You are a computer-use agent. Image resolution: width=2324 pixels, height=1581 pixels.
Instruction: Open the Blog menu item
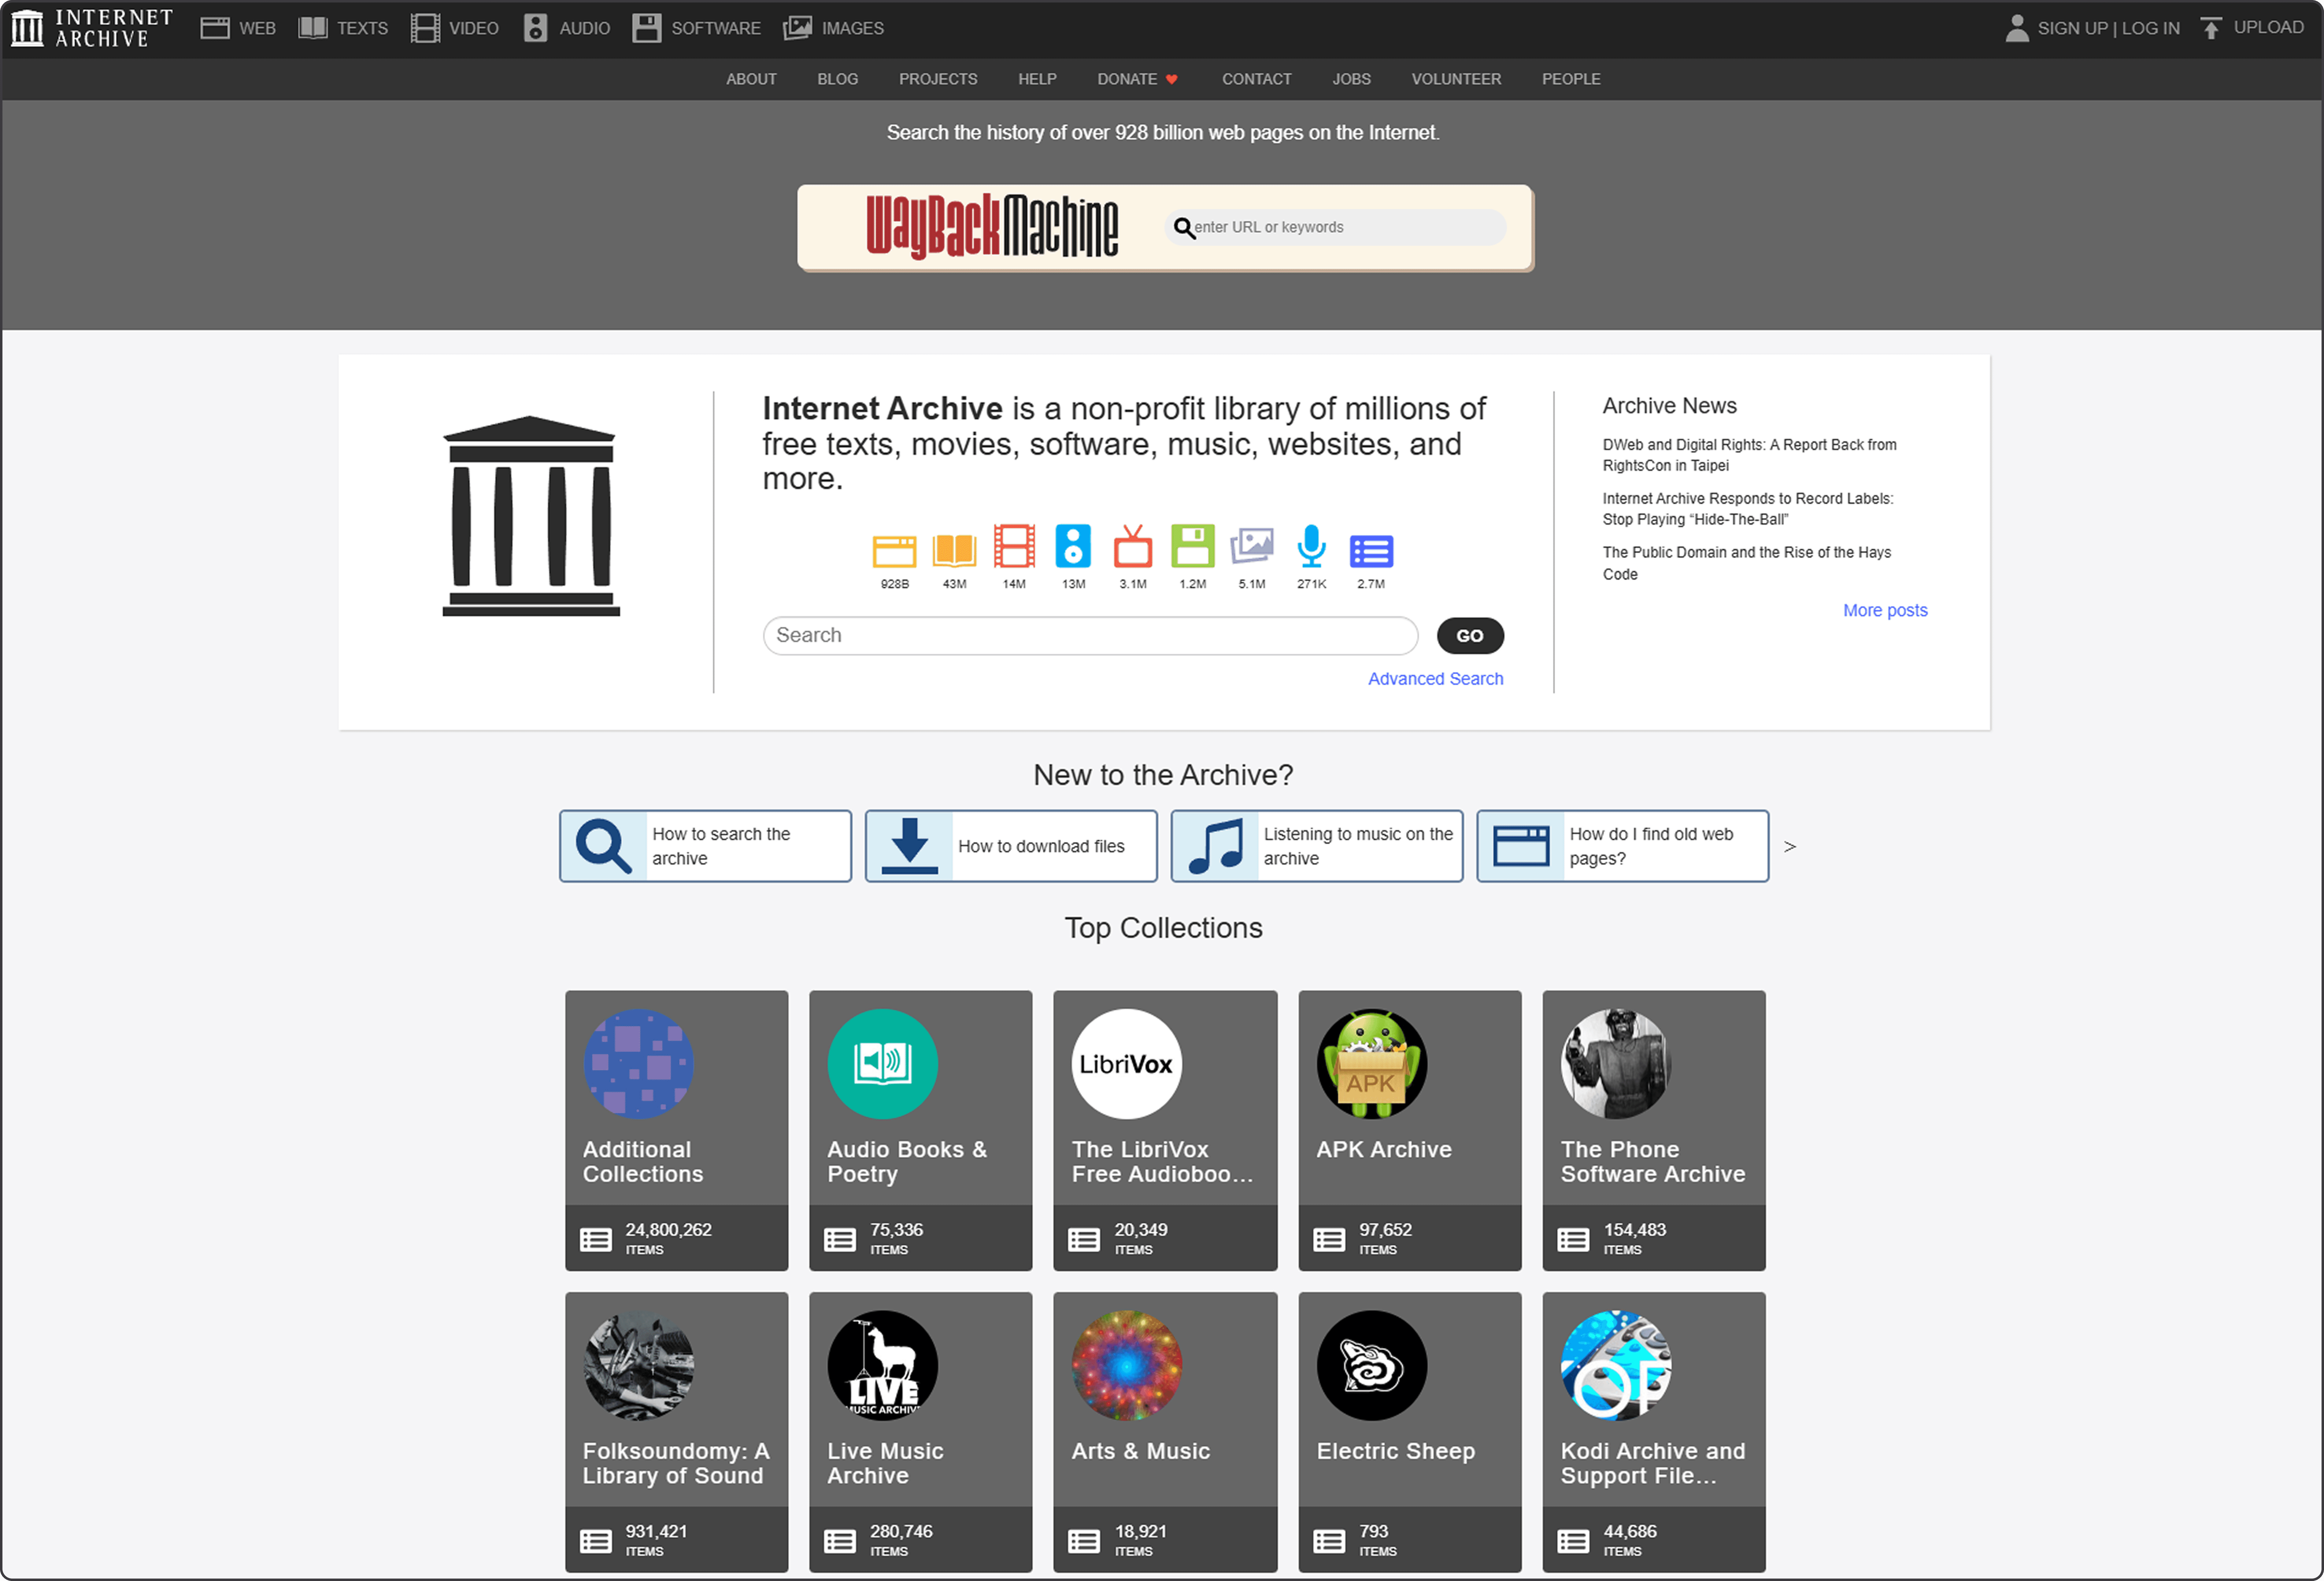(x=838, y=79)
